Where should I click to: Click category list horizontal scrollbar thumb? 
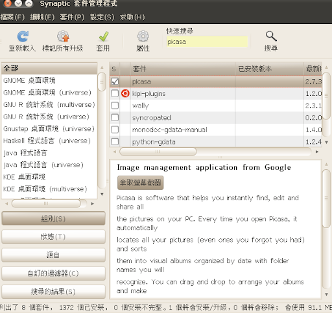[46, 203]
